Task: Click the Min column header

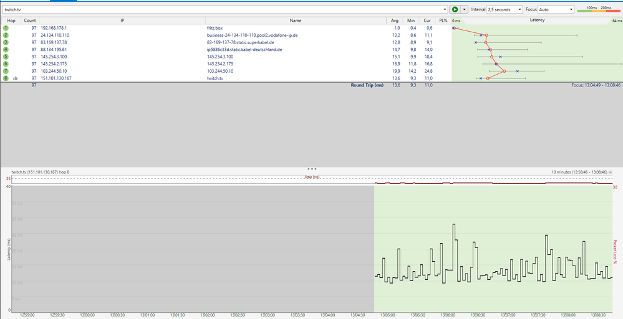Action: (x=411, y=21)
